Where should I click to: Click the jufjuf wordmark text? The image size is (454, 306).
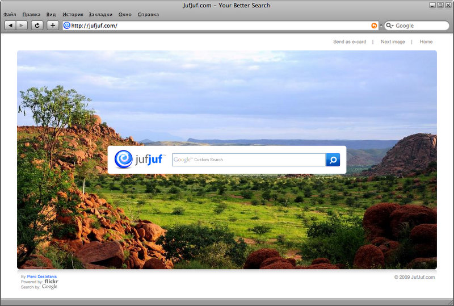(149, 160)
